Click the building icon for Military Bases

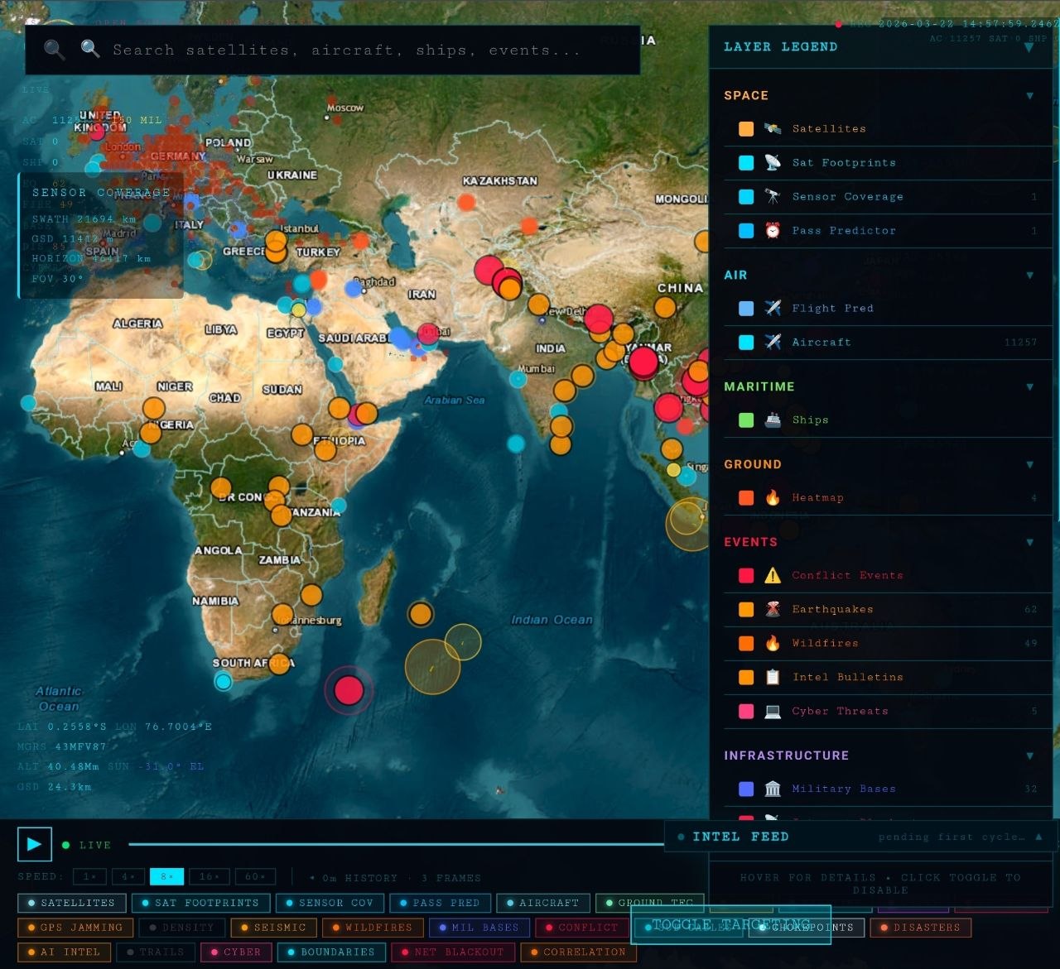click(772, 789)
